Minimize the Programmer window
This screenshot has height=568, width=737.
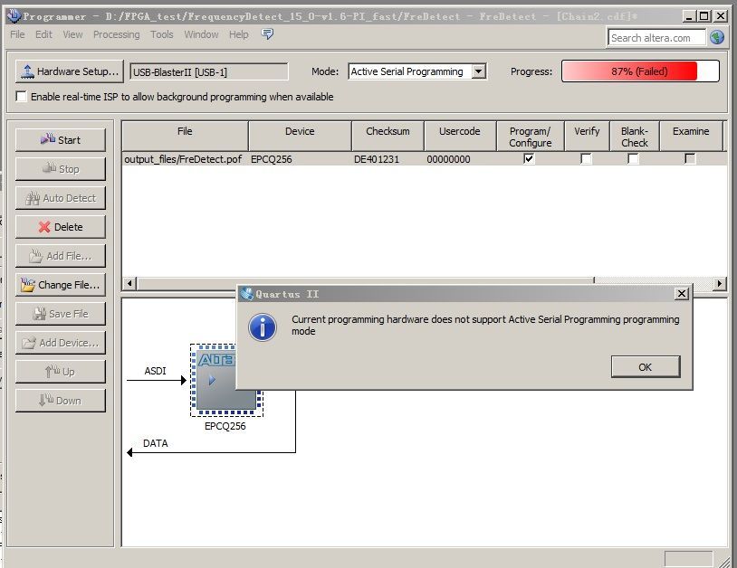[x=689, y=16]
